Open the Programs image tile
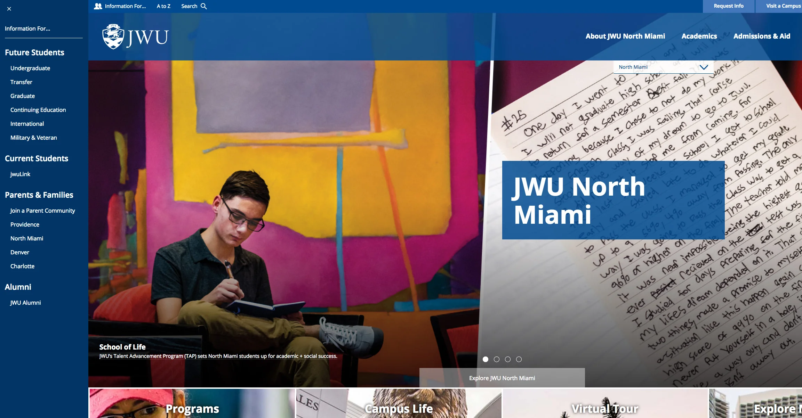The image size is (802, 418). 192,405
